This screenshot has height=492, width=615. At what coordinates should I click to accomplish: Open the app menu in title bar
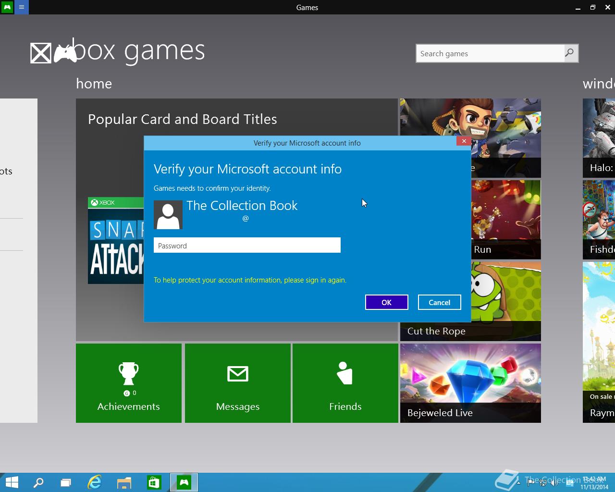coord(22,7)
